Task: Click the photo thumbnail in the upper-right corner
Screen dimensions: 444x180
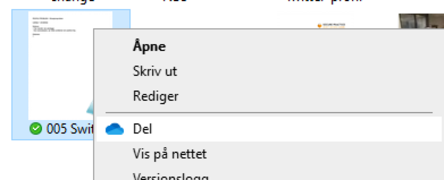Action: pos(421,21)
